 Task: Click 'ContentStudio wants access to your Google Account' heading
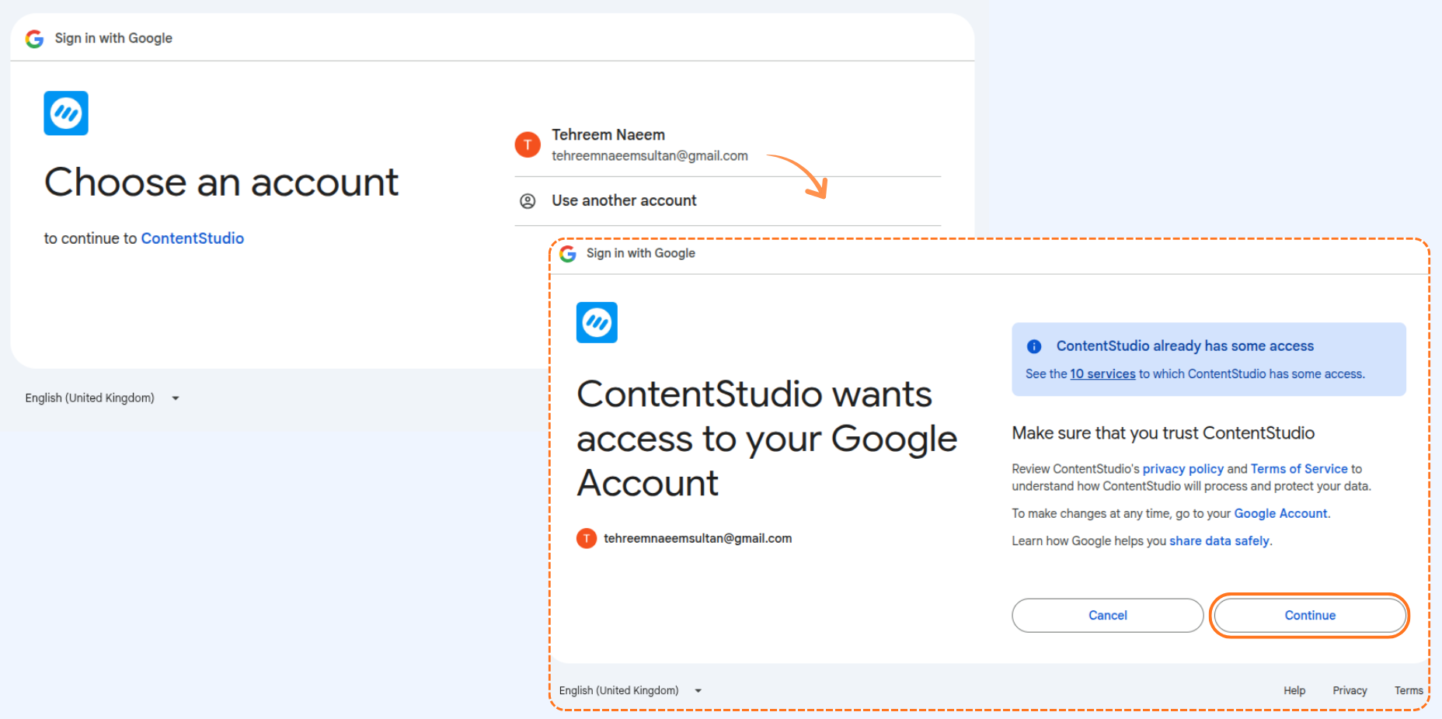[x=767, y=439]
